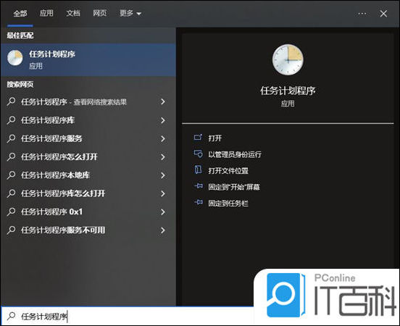Click the pin icon beside 固定到任务栏

click(x=199, y=203)
